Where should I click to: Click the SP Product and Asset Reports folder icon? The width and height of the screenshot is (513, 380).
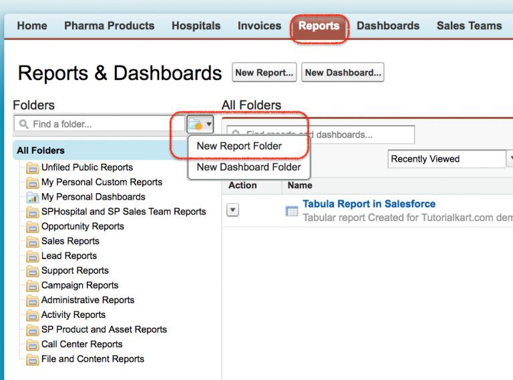pyautogui.click(x=32, y=330)
